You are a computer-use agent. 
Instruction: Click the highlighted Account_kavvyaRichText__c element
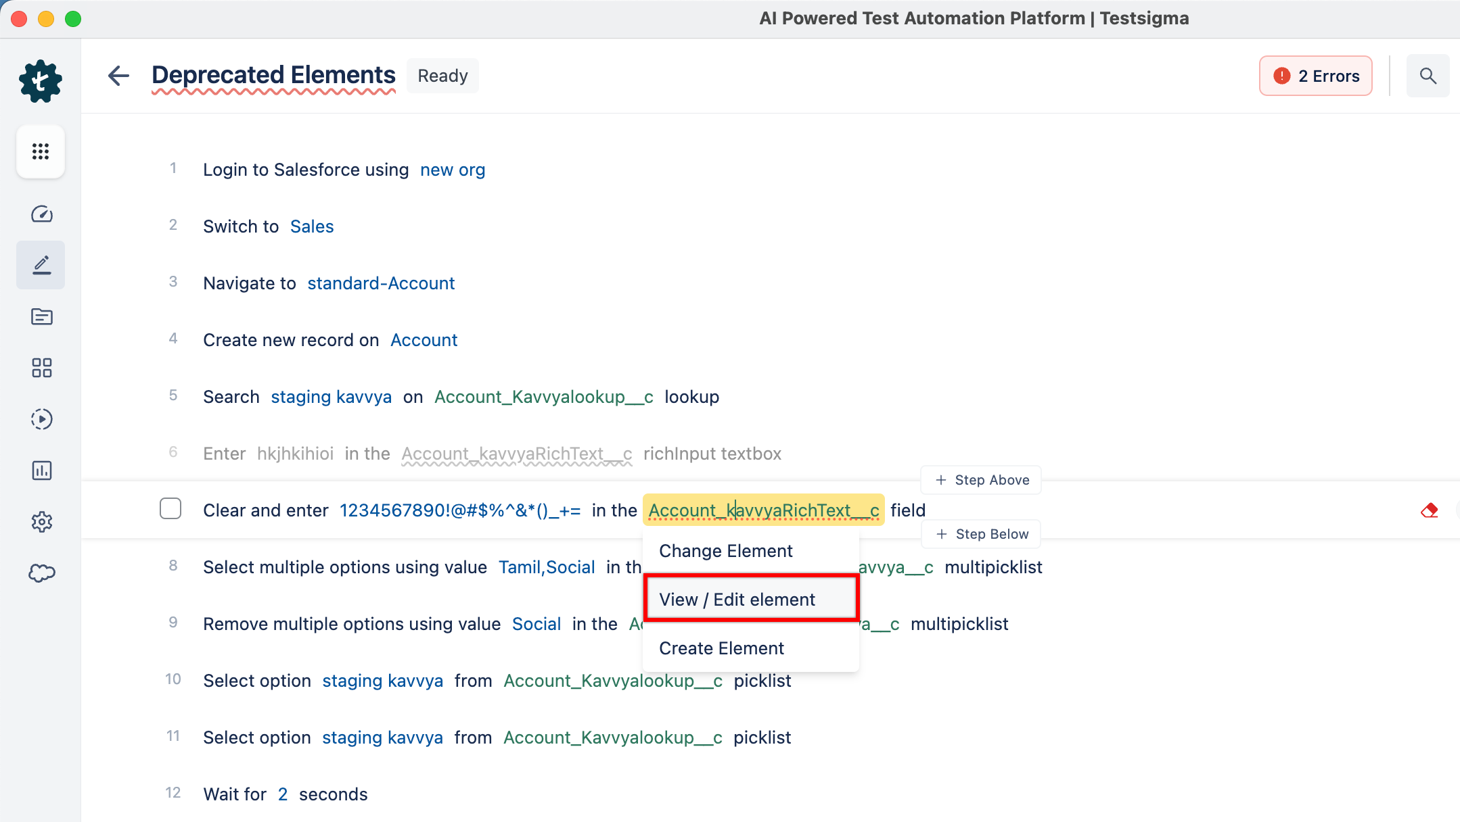tap(763, 510)
